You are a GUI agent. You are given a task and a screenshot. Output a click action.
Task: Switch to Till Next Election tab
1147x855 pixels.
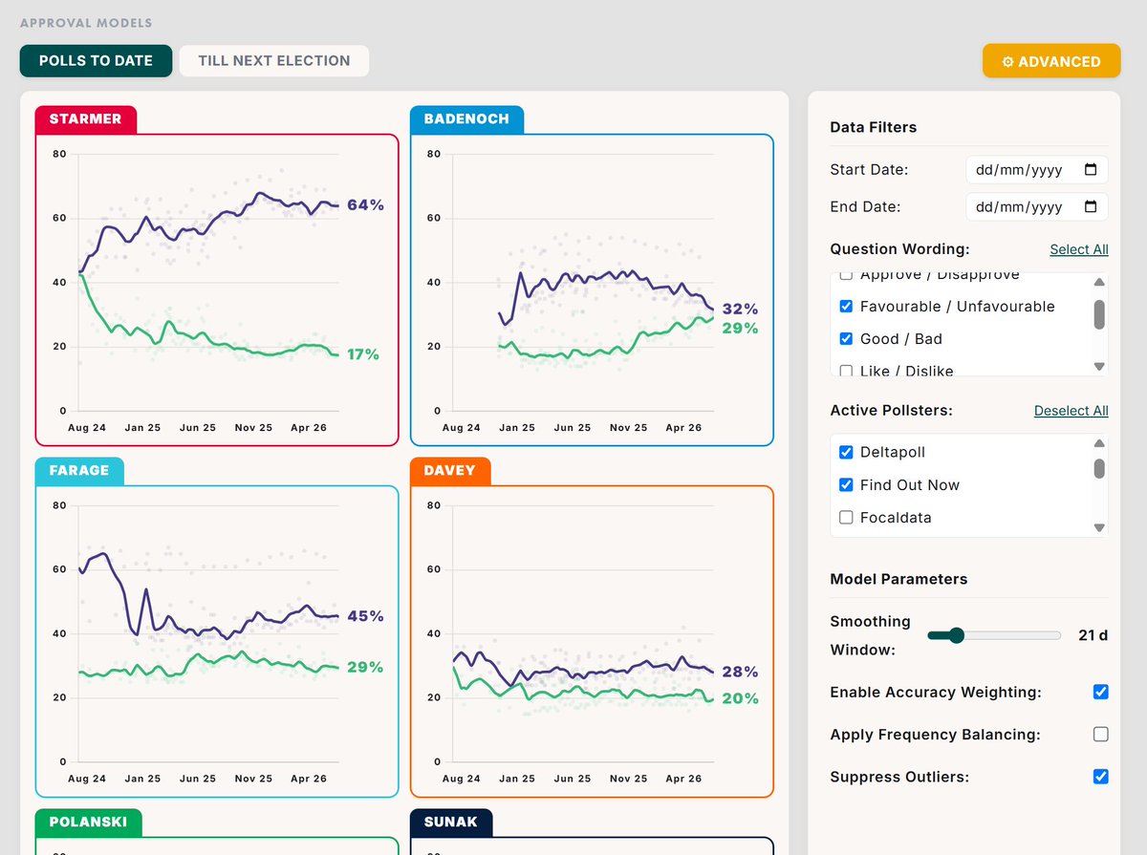click(x=274, y=60)
